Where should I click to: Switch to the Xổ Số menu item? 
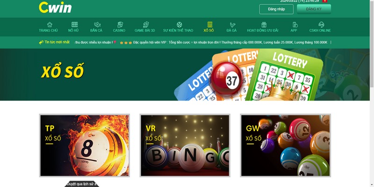pyautogui.click(x=209, y=27)
